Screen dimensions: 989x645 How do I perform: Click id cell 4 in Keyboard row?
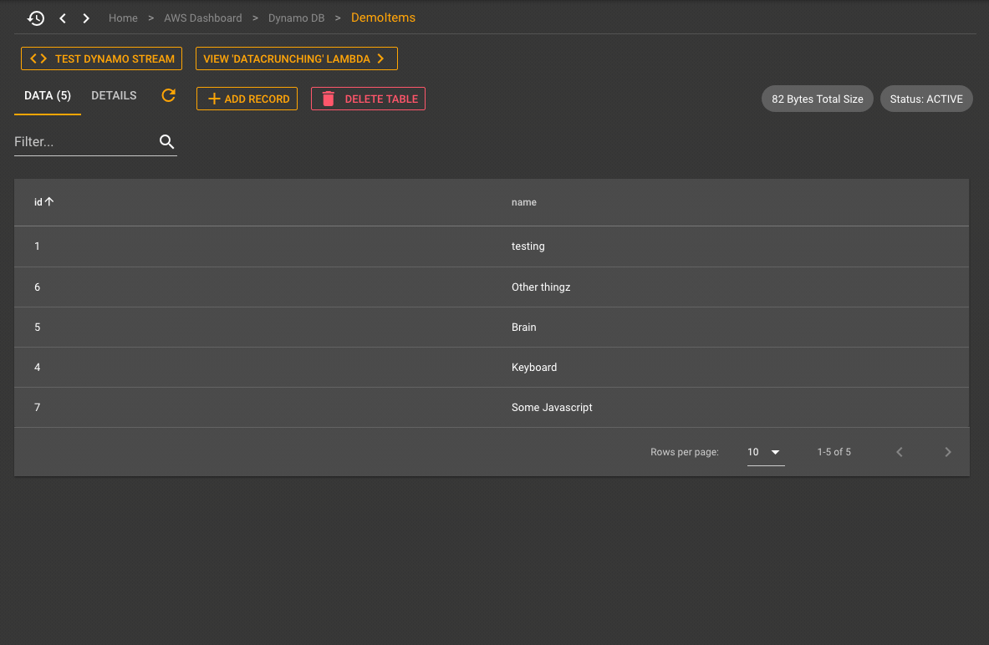[38, 368]
